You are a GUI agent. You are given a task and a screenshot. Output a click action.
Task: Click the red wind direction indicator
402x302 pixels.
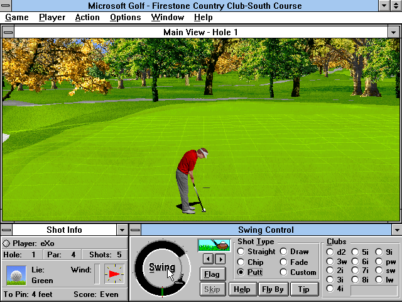click(114, 274)
